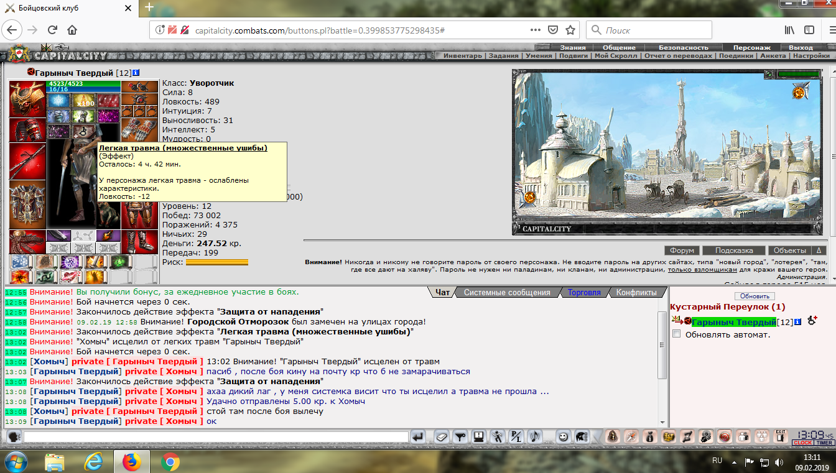Open the compass icon in bottom toolbar
Screen dimensions: 836x473
631,436
